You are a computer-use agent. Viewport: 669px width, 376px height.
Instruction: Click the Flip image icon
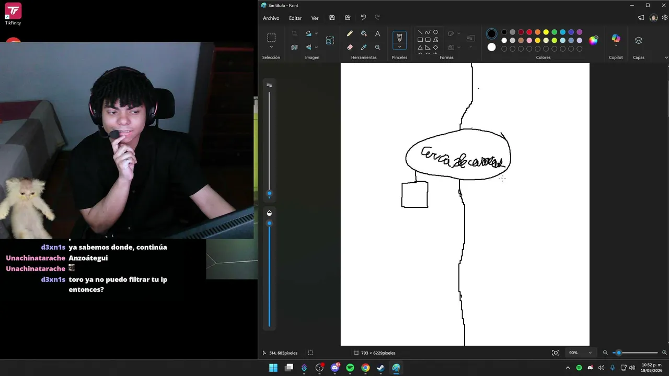tap(308, 47)
